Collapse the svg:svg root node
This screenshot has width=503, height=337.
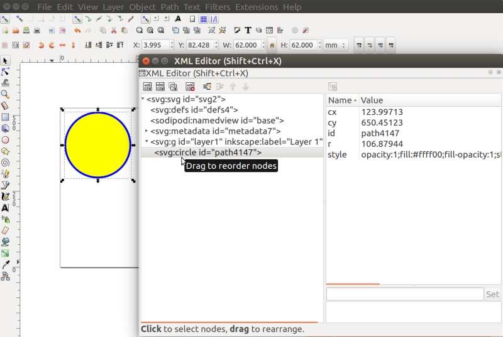click(x=143, y=99)
